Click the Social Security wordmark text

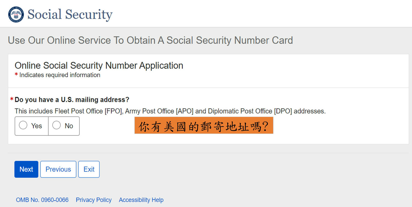(x=70, y=15)
